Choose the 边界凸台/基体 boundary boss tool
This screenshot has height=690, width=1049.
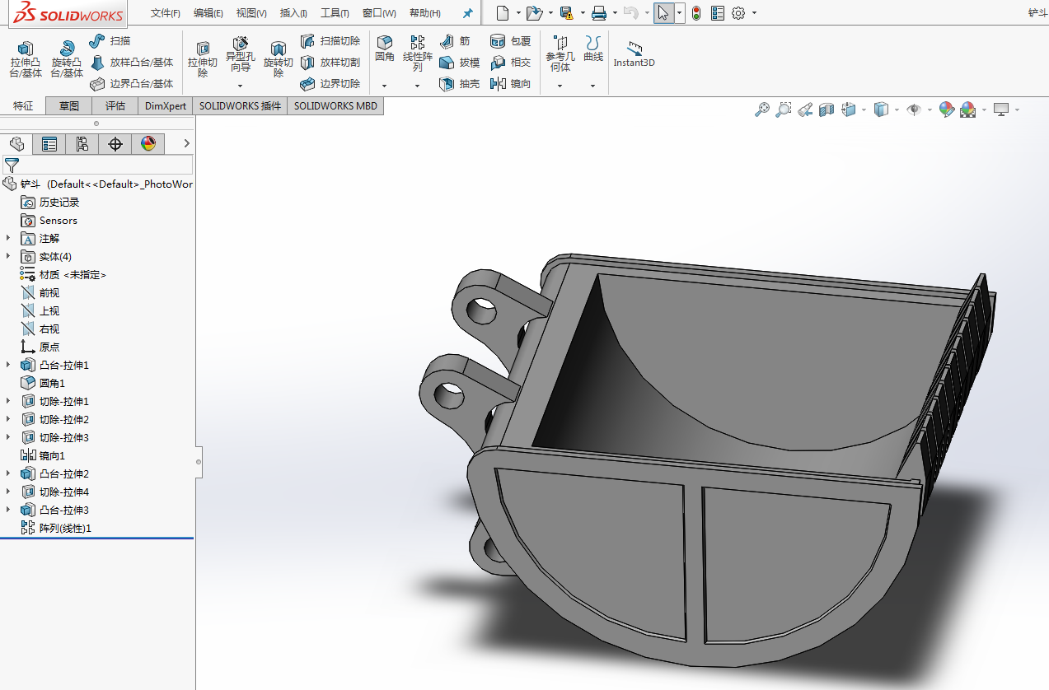coord(132,83)
